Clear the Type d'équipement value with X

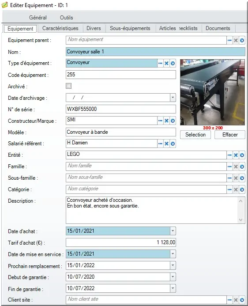[166, 63]
